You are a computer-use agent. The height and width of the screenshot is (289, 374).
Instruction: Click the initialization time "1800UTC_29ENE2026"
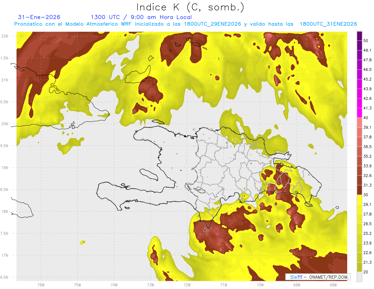point(213,24)
